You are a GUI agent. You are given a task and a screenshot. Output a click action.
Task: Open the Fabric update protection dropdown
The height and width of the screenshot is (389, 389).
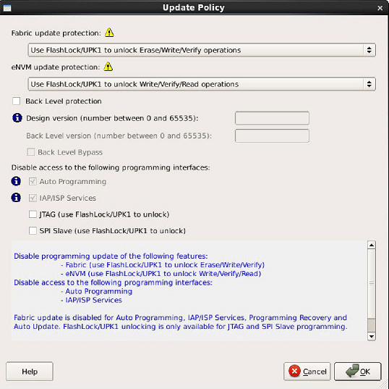pyautogui.click(x=202, y=50)
